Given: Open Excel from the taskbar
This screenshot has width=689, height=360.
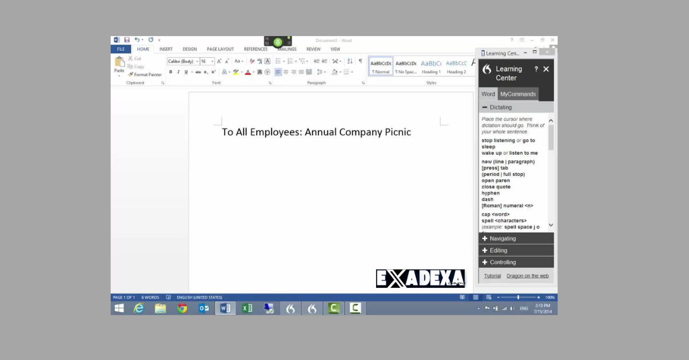Looking at the screenshot, I should click(247, 308).
